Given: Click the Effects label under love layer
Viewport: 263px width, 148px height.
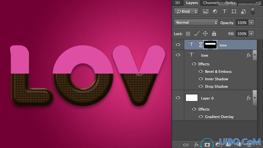Looking at the screenshot, I should (x=204, y=64).
